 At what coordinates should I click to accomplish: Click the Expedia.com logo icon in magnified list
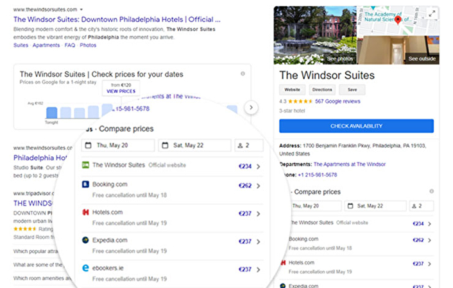[85, 240]
